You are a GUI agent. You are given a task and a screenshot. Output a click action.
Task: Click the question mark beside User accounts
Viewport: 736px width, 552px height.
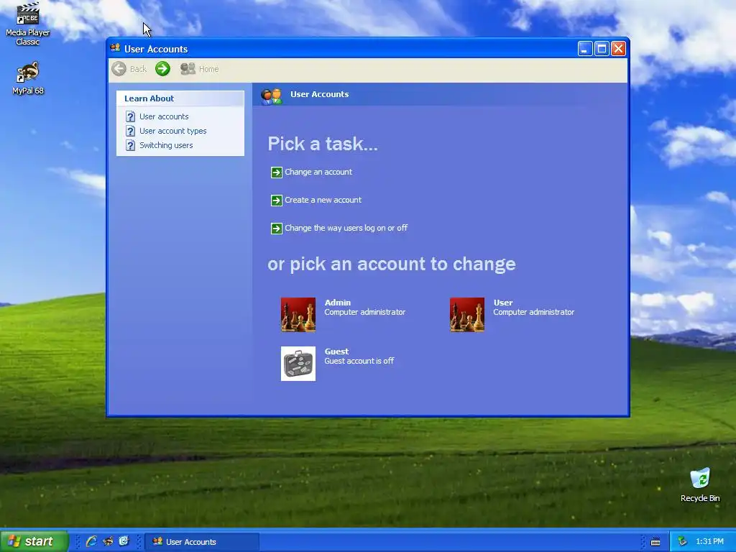pyautogui.click(x=131, y=116)
